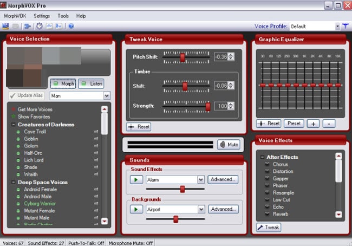This screenshot has height=246, width=352.
Task: Open the Sound Effects dropdown showing Alarm
Action: (x=201, y=180)
